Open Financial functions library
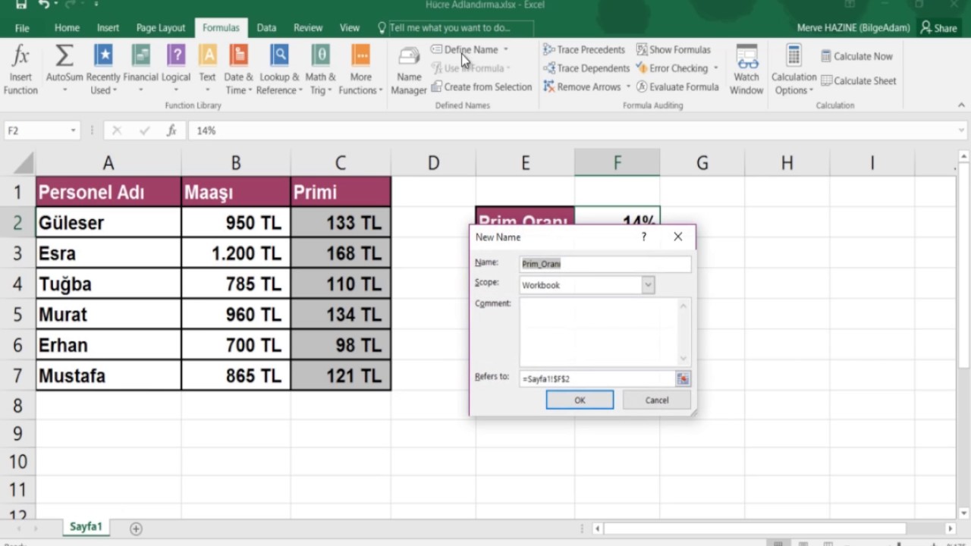 (x=140, y=71)
